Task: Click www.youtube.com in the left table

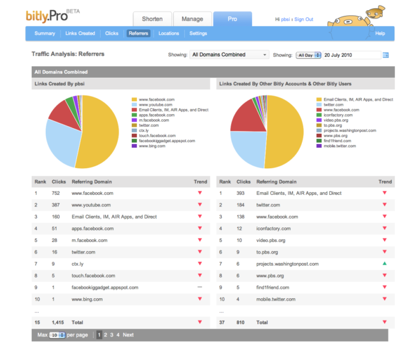Action: point(91,205)
